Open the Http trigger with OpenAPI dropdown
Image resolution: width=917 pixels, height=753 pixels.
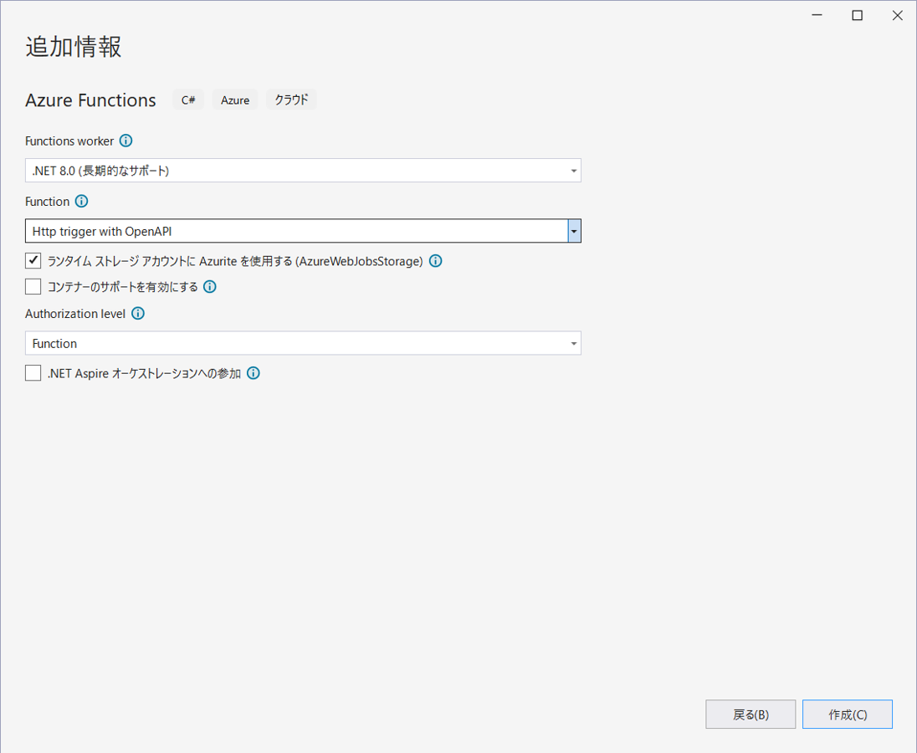point(303,231)
